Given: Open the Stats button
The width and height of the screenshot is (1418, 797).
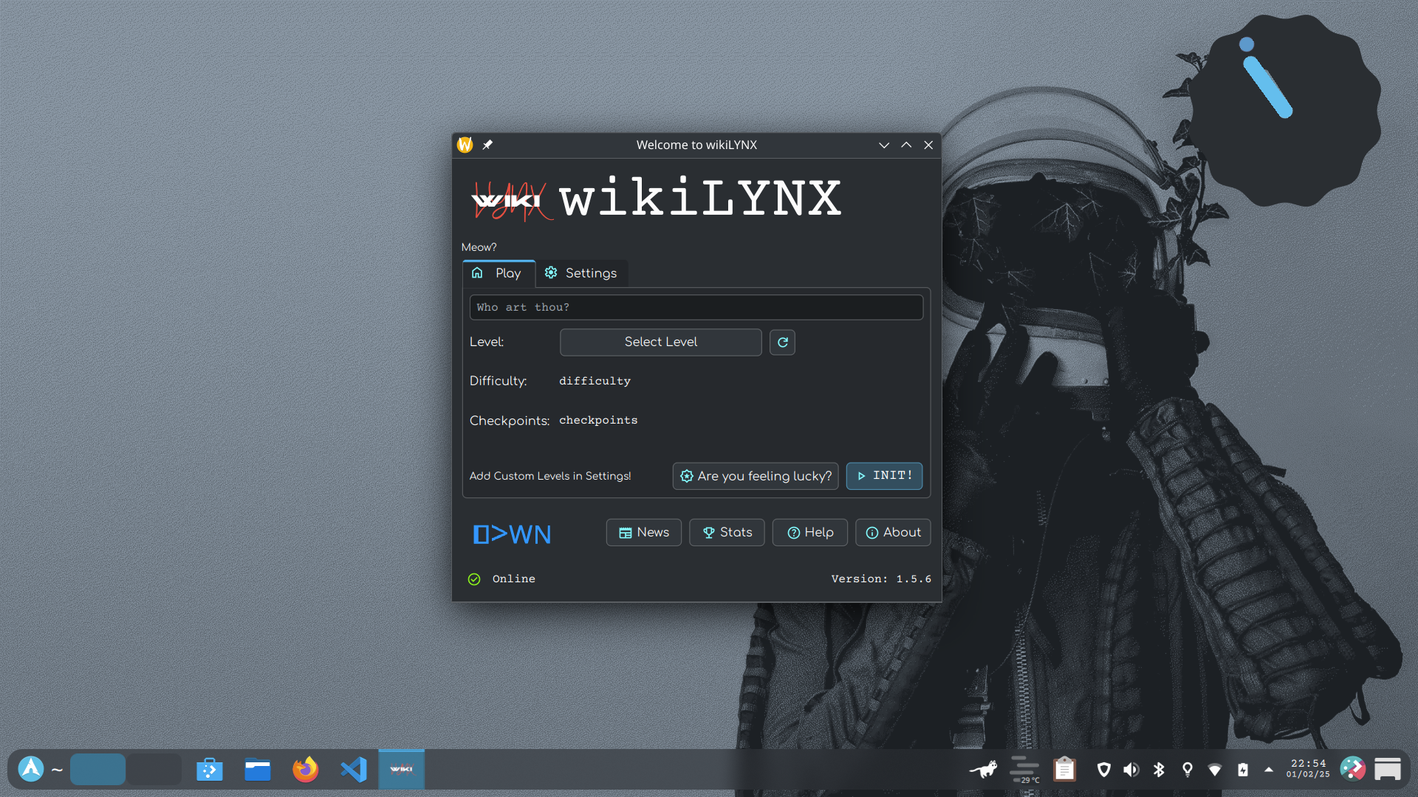Looking at the screenshot, I should [727, 532].
